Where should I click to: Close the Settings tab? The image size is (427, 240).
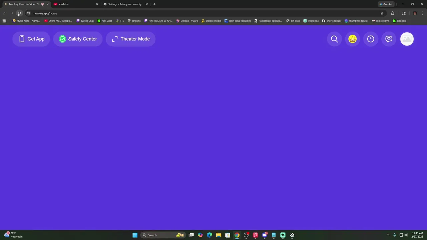coord(146,4)
